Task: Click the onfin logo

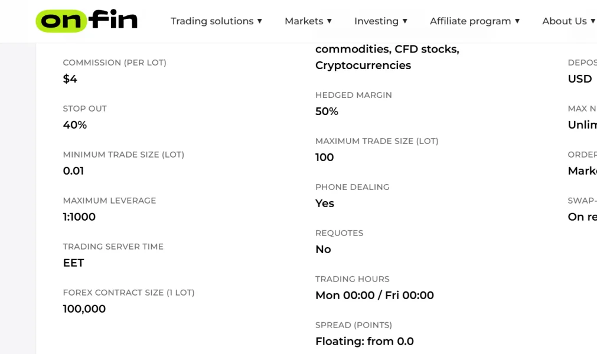Action: (86, 21)
